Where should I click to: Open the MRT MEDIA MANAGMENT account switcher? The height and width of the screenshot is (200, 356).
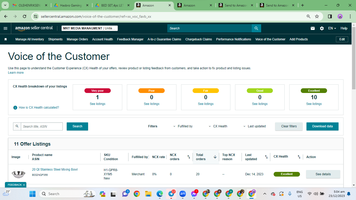90,28
